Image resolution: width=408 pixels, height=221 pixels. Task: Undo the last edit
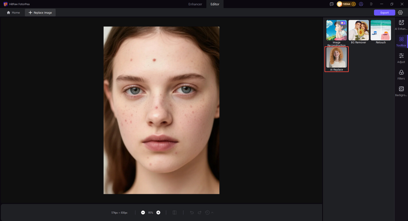pyautogui.click(x=192, y=213)
